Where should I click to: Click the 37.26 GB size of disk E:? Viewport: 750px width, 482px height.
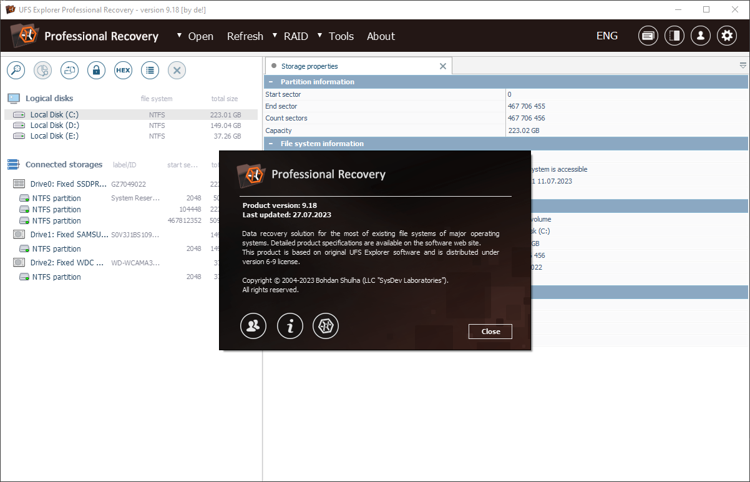tap(227, 136)
